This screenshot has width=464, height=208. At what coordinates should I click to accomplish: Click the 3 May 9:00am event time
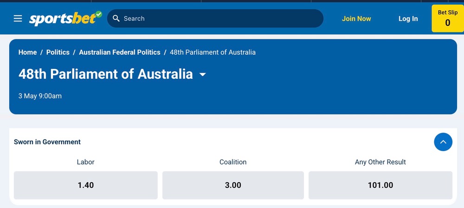(x=40, y=96)
